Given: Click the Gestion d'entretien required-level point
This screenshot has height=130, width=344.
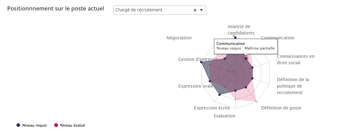Looking at the screenshot, I should click(202, 62).
